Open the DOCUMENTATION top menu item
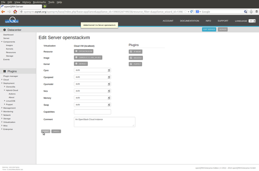 [x=190, y=21]
